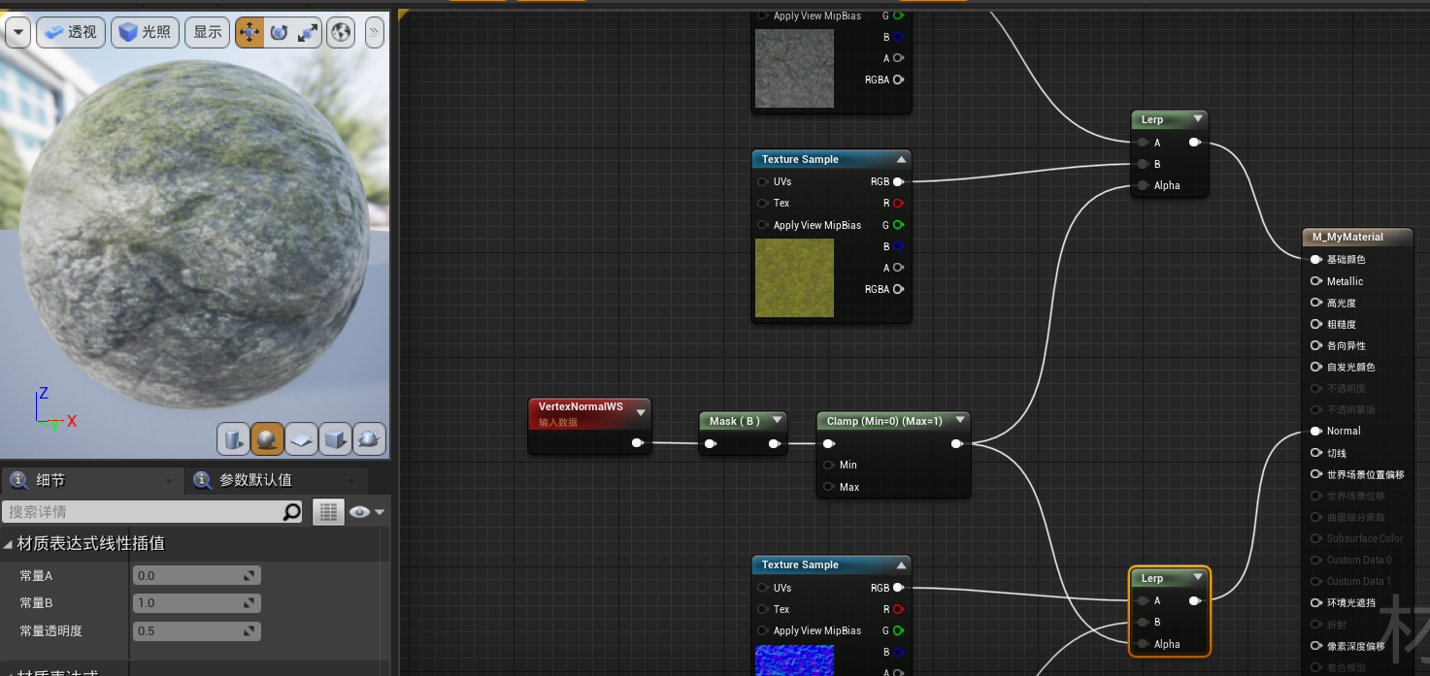Viewport: 1430px width, 676px height.
Task: Select the scale gizmo tool in viewport
Action: 308,32
